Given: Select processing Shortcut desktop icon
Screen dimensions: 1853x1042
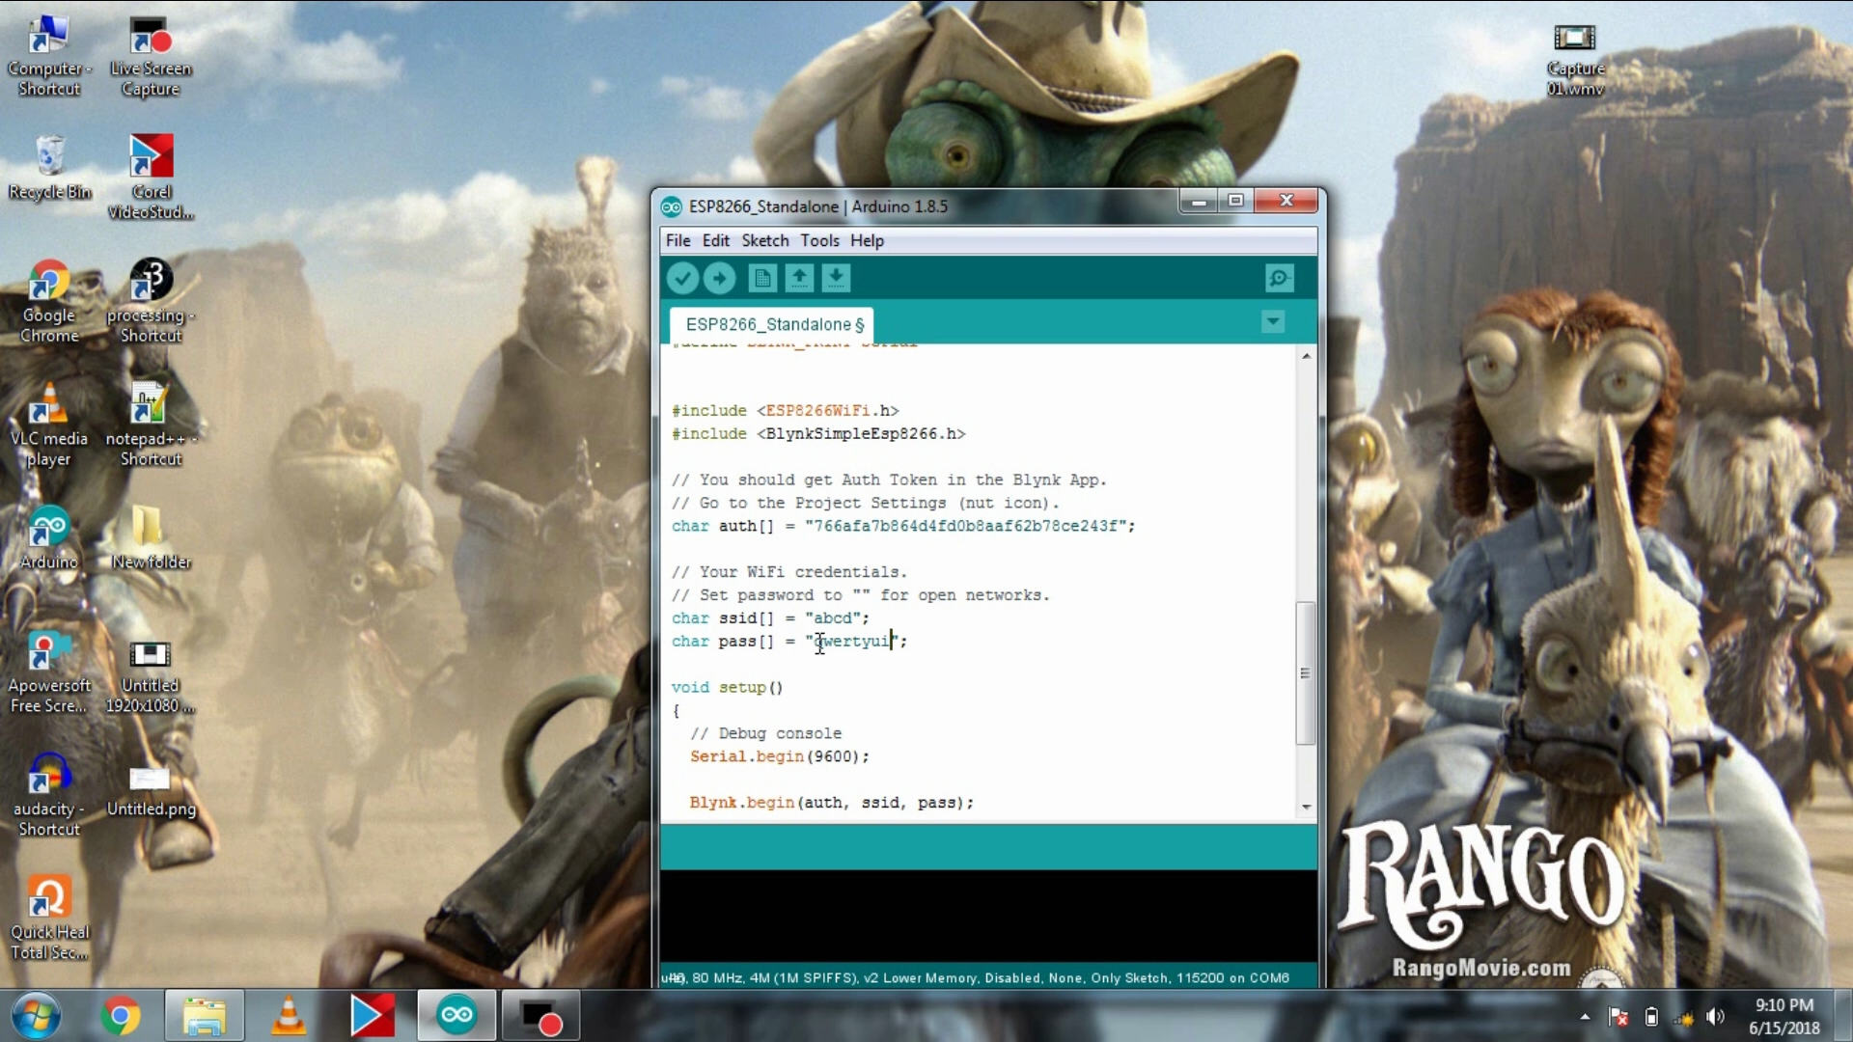Looking at the screenshot, I should [151, 301].
